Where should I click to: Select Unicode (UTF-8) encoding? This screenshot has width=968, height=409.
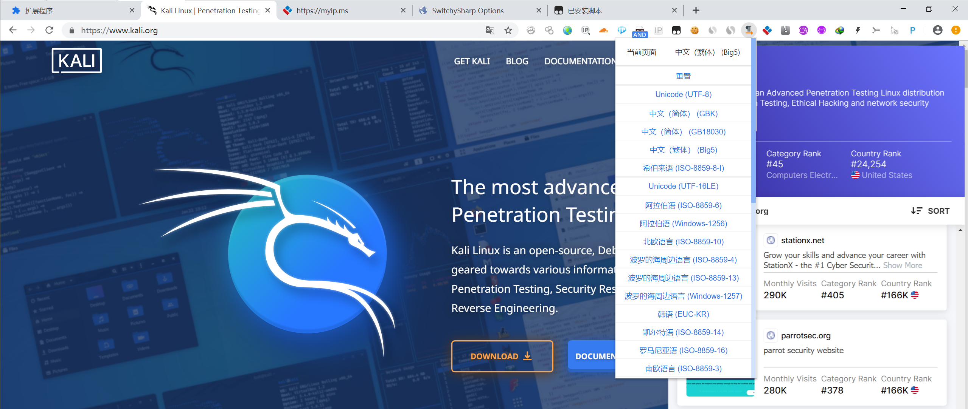click(683, 94)
